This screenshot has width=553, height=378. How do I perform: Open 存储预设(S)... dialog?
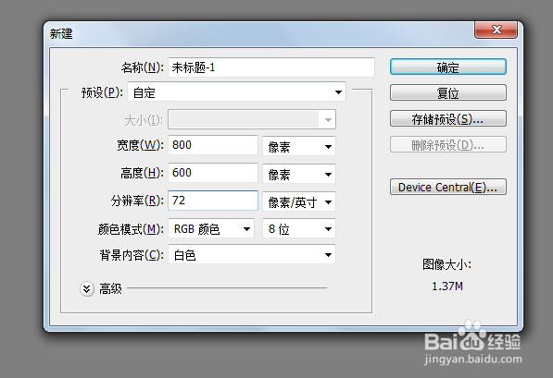(448, 119)
